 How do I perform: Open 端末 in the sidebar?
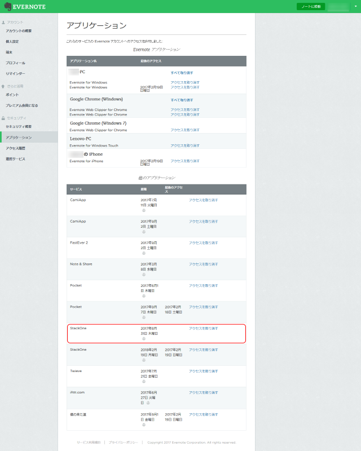(x=9, y=52)
